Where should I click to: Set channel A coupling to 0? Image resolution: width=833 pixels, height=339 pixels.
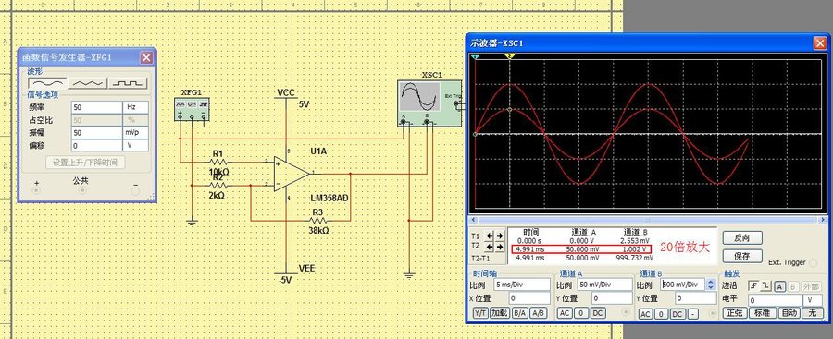(581, 313)
